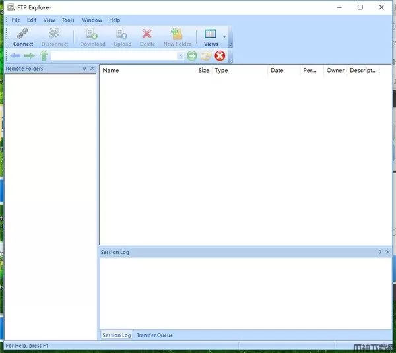Screen dimensions: 396x353
Task: Expand the address bar dropdown arrow
Action: (181, 56)
